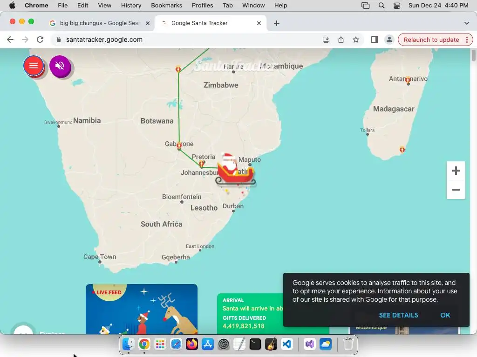Image resolution: width=477 pixels, height=357 pixels.
Task: Switch to big big chungus Google Search tab
Action: coord(100,23)
